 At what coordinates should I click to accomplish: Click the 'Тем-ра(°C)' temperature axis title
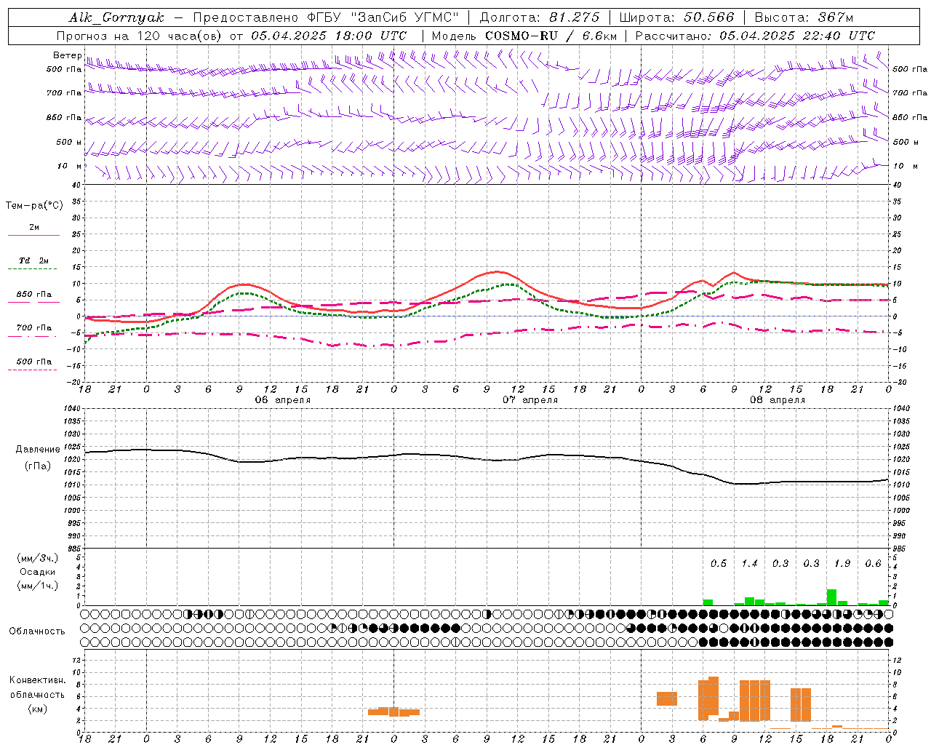34,206
